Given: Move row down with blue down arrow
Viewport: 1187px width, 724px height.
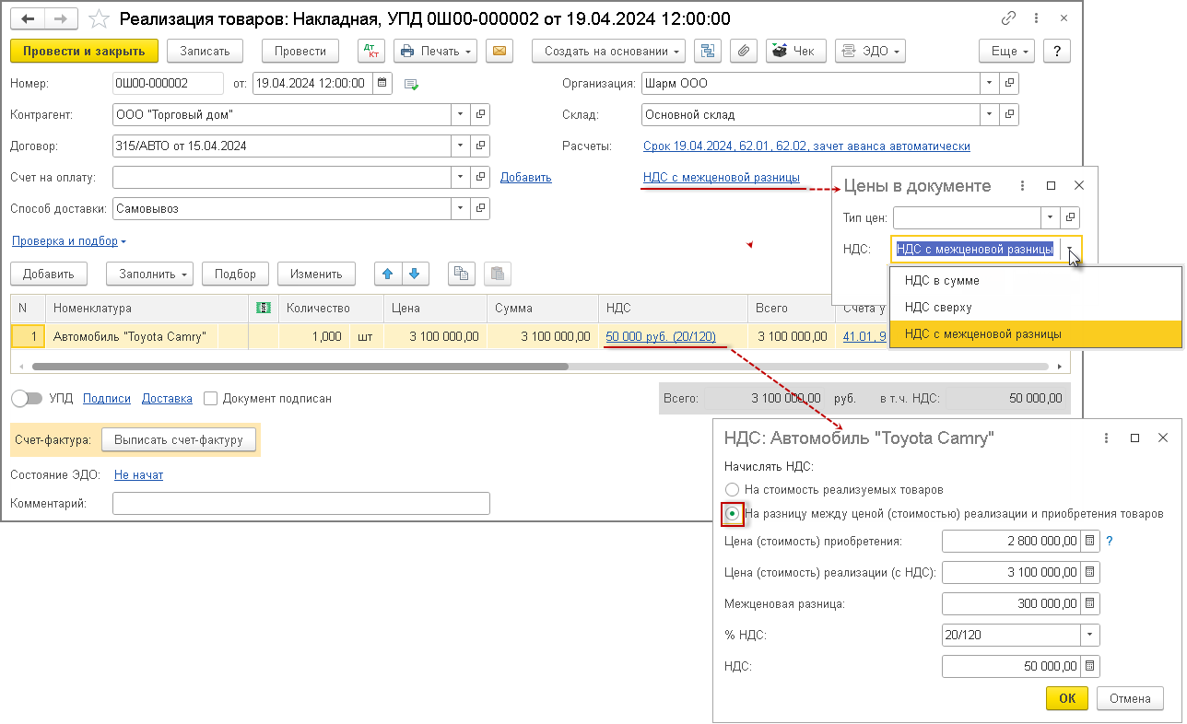Looking at the screenshot, I should [414, 274].
